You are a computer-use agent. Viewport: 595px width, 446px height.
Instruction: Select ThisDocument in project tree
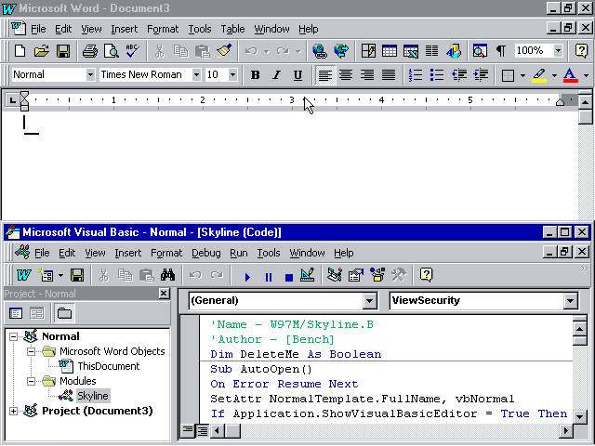coord(109,366)
